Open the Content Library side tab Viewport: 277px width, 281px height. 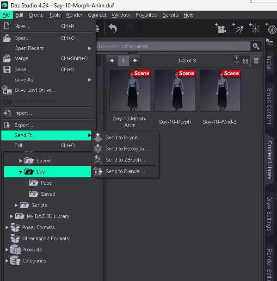269,160
